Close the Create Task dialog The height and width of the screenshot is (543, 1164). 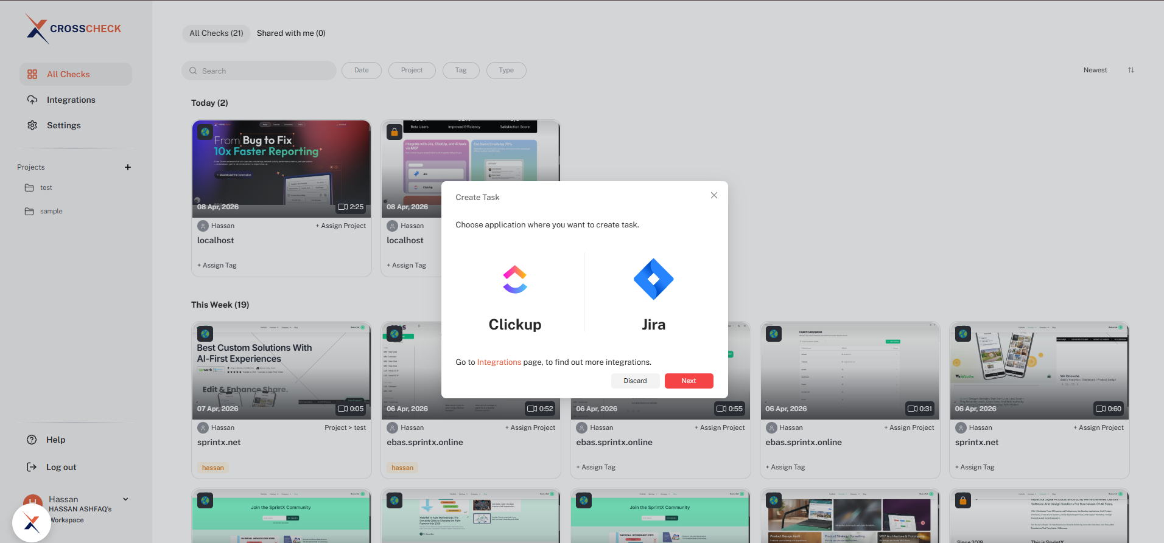coord(714,195)
